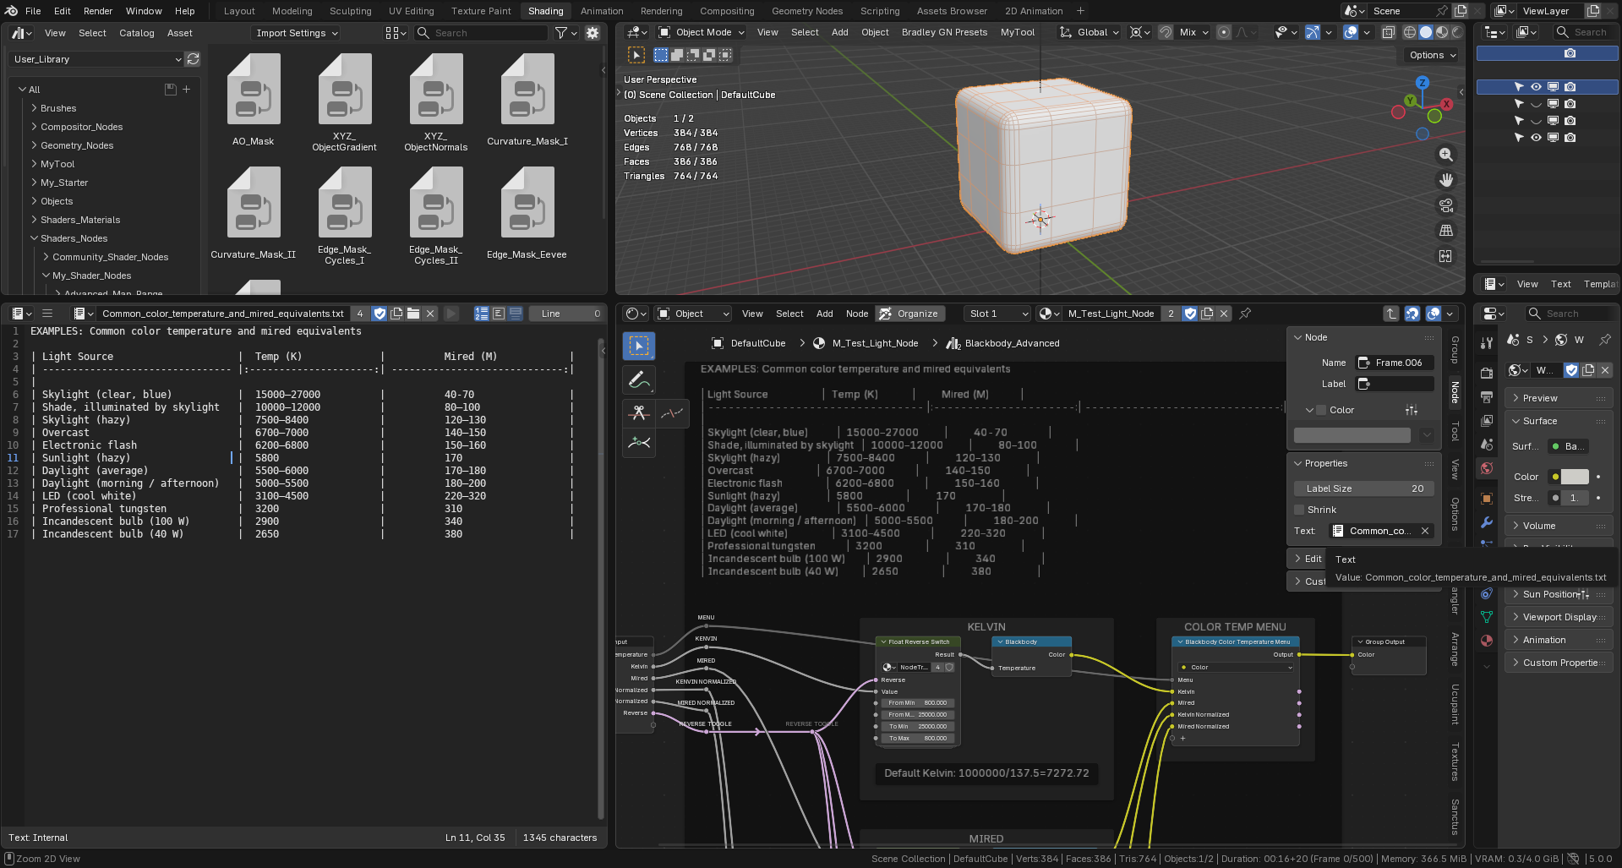Open the viewport Options button
Viewport: 1622px width, 868px height.
[1433, 55]
